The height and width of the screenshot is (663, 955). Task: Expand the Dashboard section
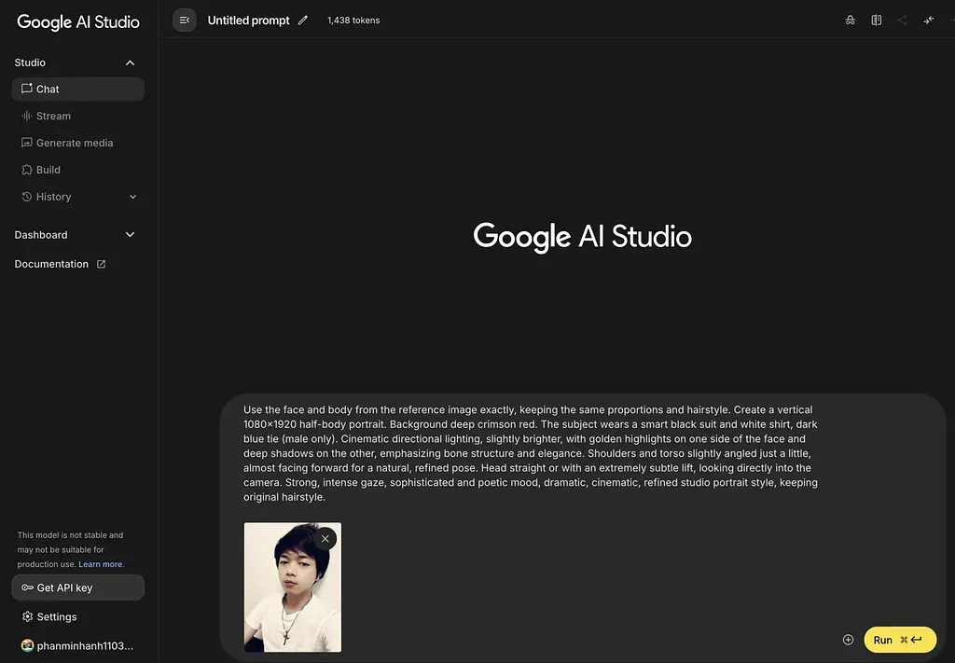point(130,235)
